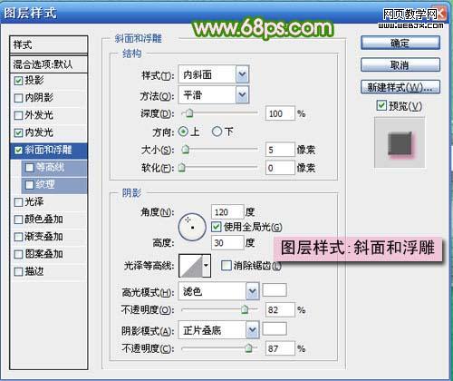This screenshot has width=453, height=381.
Task: Expand the 光泽等高线 contour picker arrow
Action: (207, 266)
